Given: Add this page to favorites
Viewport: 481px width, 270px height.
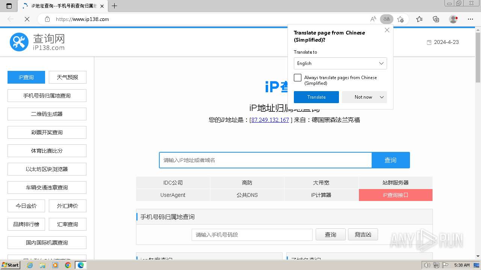Looking at the screenshot, I should [400, 19].
